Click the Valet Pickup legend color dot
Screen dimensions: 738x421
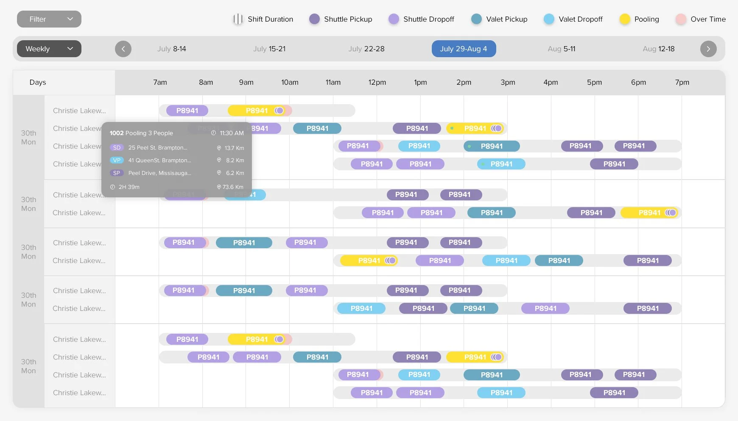pyautogui.click(x=476, y=19)
